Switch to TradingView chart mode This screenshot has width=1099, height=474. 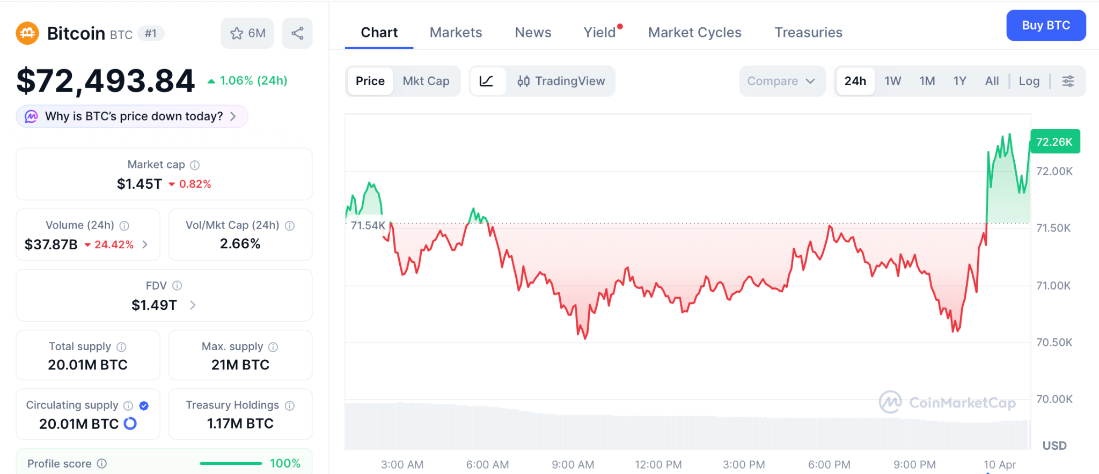coord(561,81)
